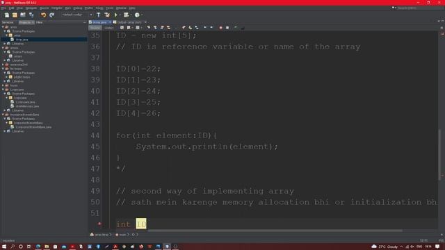Collapse the loopspracticewithjava project node
The width and height of the screenshot is (445, 250).
(3, 115)
